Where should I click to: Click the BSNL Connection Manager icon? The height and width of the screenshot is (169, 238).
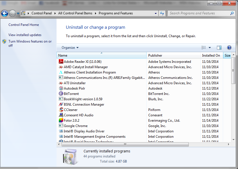pyautogui.click(x=61, y=104)
